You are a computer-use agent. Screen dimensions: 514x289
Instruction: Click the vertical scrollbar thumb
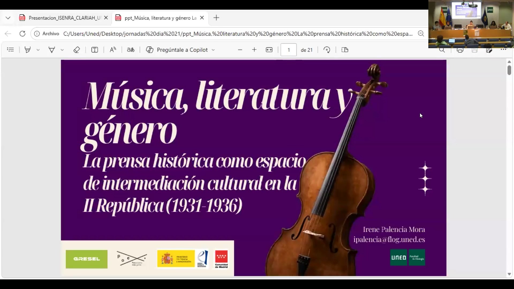[509, 70]
